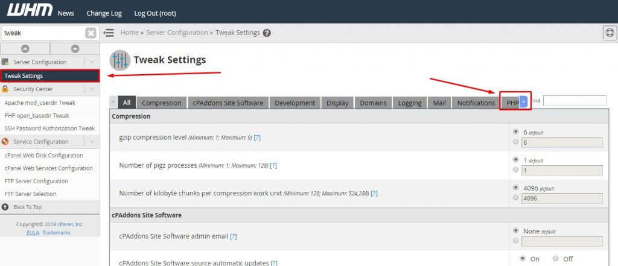Select kilobyte chunks custom value radio

tap(516, 198)
